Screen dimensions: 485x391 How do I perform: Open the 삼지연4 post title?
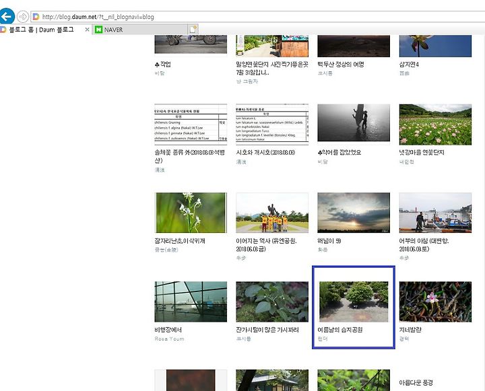[409, 65]
